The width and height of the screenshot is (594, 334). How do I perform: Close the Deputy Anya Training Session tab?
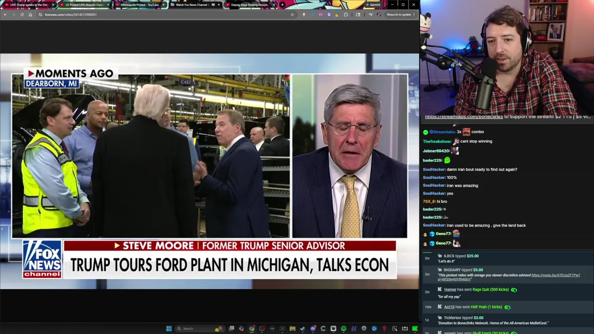pyautogui.click(x=274, y=5)
